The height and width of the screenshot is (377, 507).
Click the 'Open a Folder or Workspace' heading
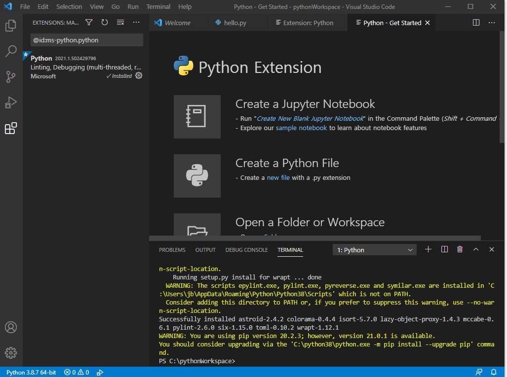[310, 222]
